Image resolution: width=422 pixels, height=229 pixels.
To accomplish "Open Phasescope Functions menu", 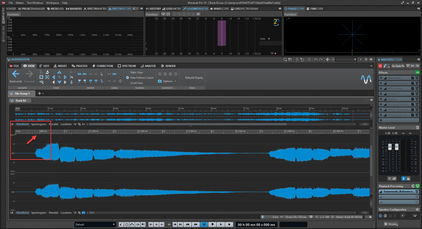I will pyautogui.click(x=290, y=14).
